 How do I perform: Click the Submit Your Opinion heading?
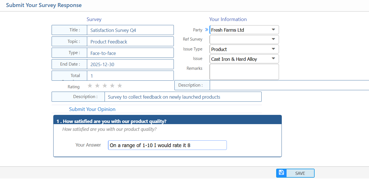[92, 109]
